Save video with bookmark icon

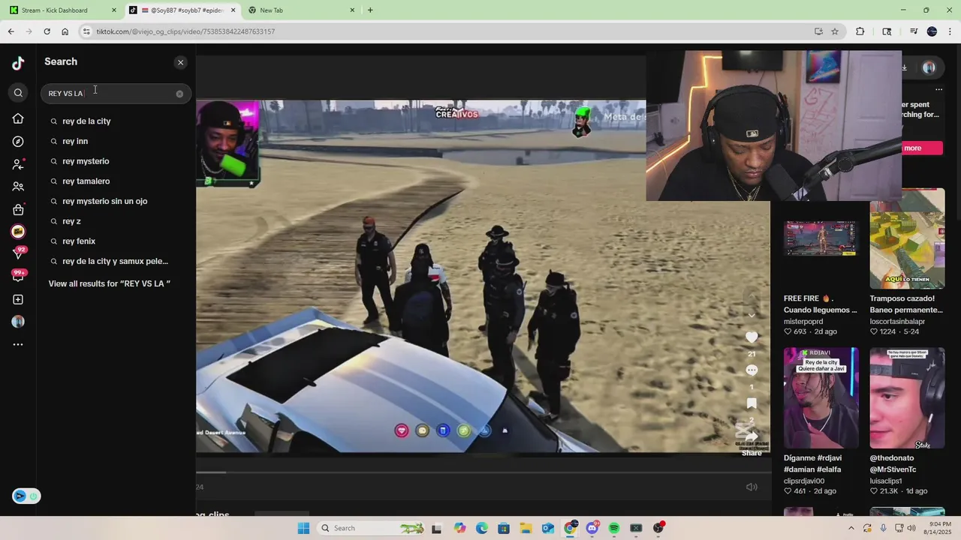752,403
